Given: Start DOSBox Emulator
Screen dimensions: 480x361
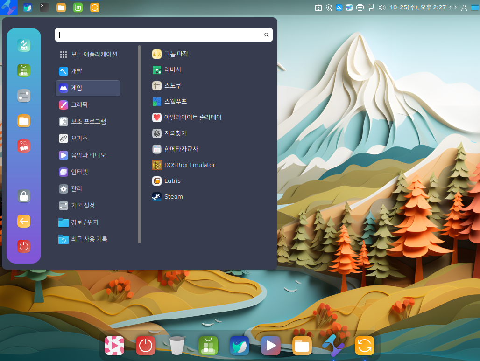Looking at the screenshot, I should 189,165.
